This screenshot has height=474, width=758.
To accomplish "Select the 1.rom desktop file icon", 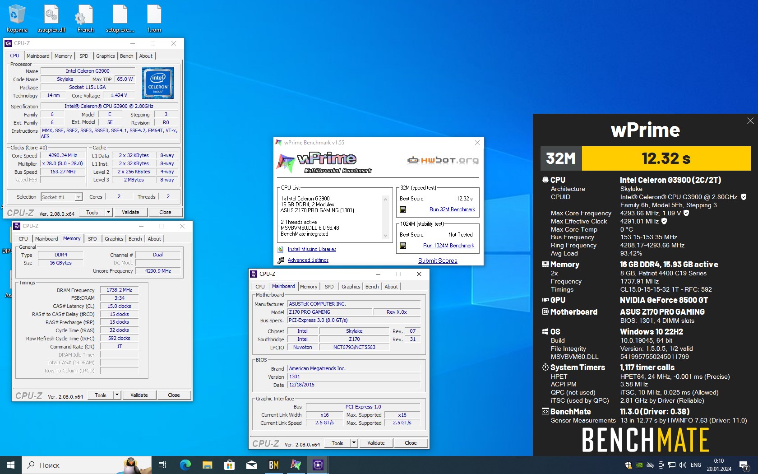I will 154,19.
